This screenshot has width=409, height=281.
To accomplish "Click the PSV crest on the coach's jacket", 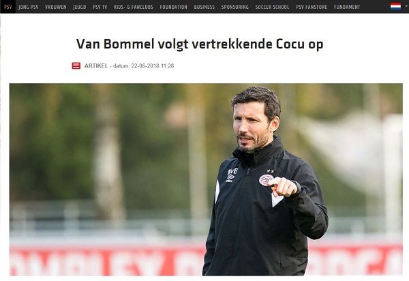I will point(266,180).
